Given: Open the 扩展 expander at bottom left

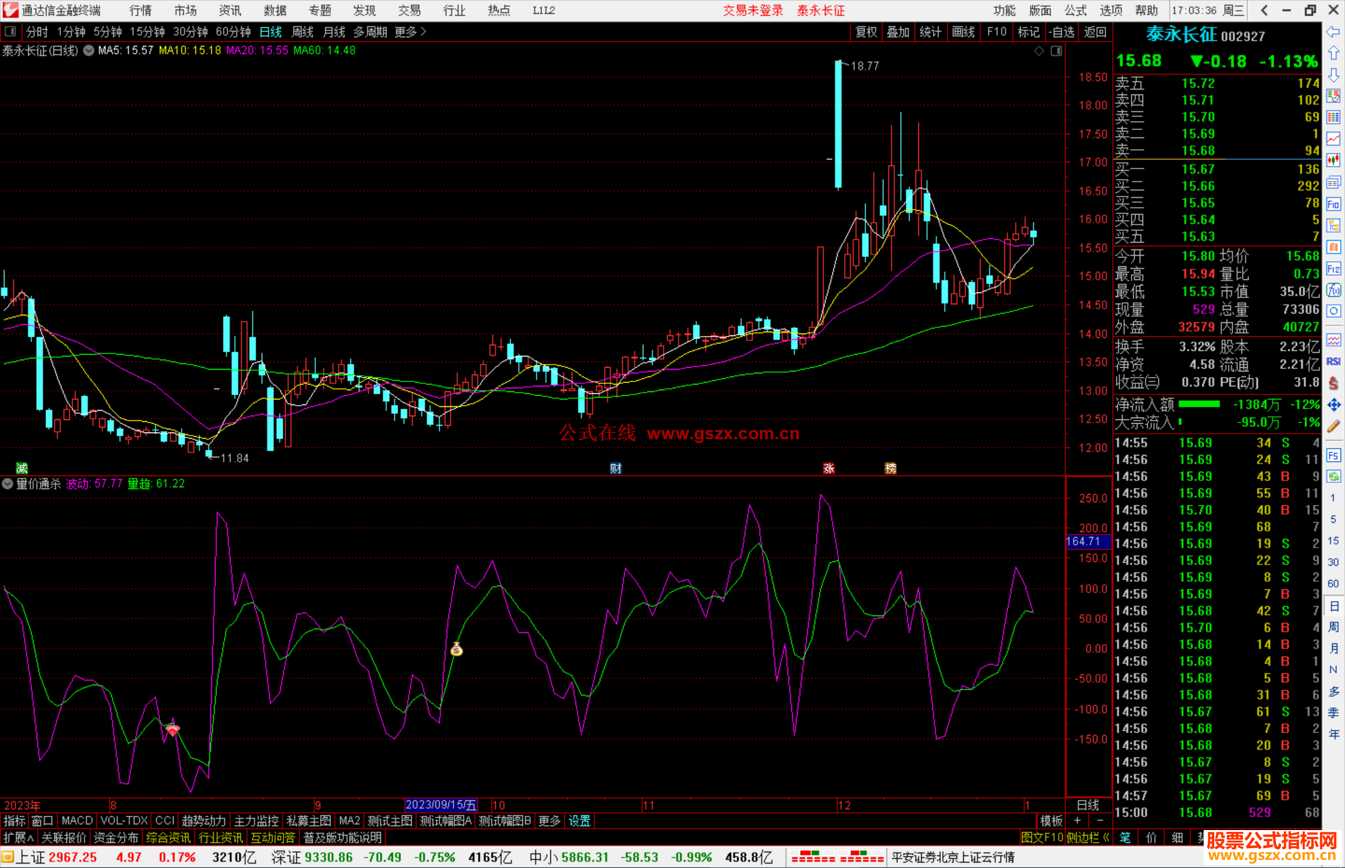Looking at the screenshot, I should pos(19,838).
